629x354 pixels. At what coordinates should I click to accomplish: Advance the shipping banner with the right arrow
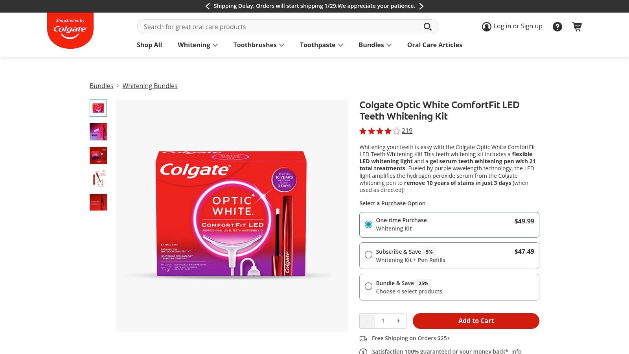coord(421,6)
